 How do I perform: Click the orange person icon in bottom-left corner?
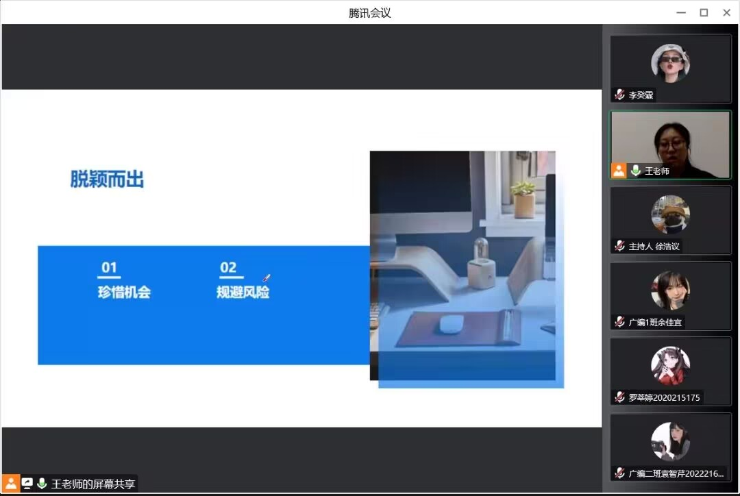click(x=11, y=484)
